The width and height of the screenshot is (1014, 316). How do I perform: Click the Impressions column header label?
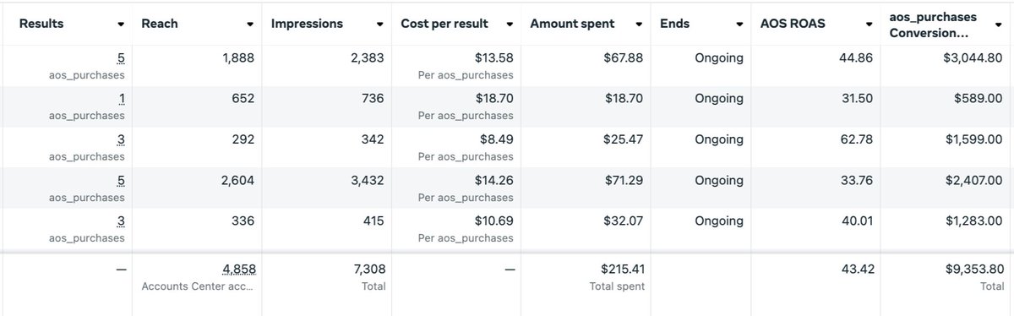tap(307, 24)
